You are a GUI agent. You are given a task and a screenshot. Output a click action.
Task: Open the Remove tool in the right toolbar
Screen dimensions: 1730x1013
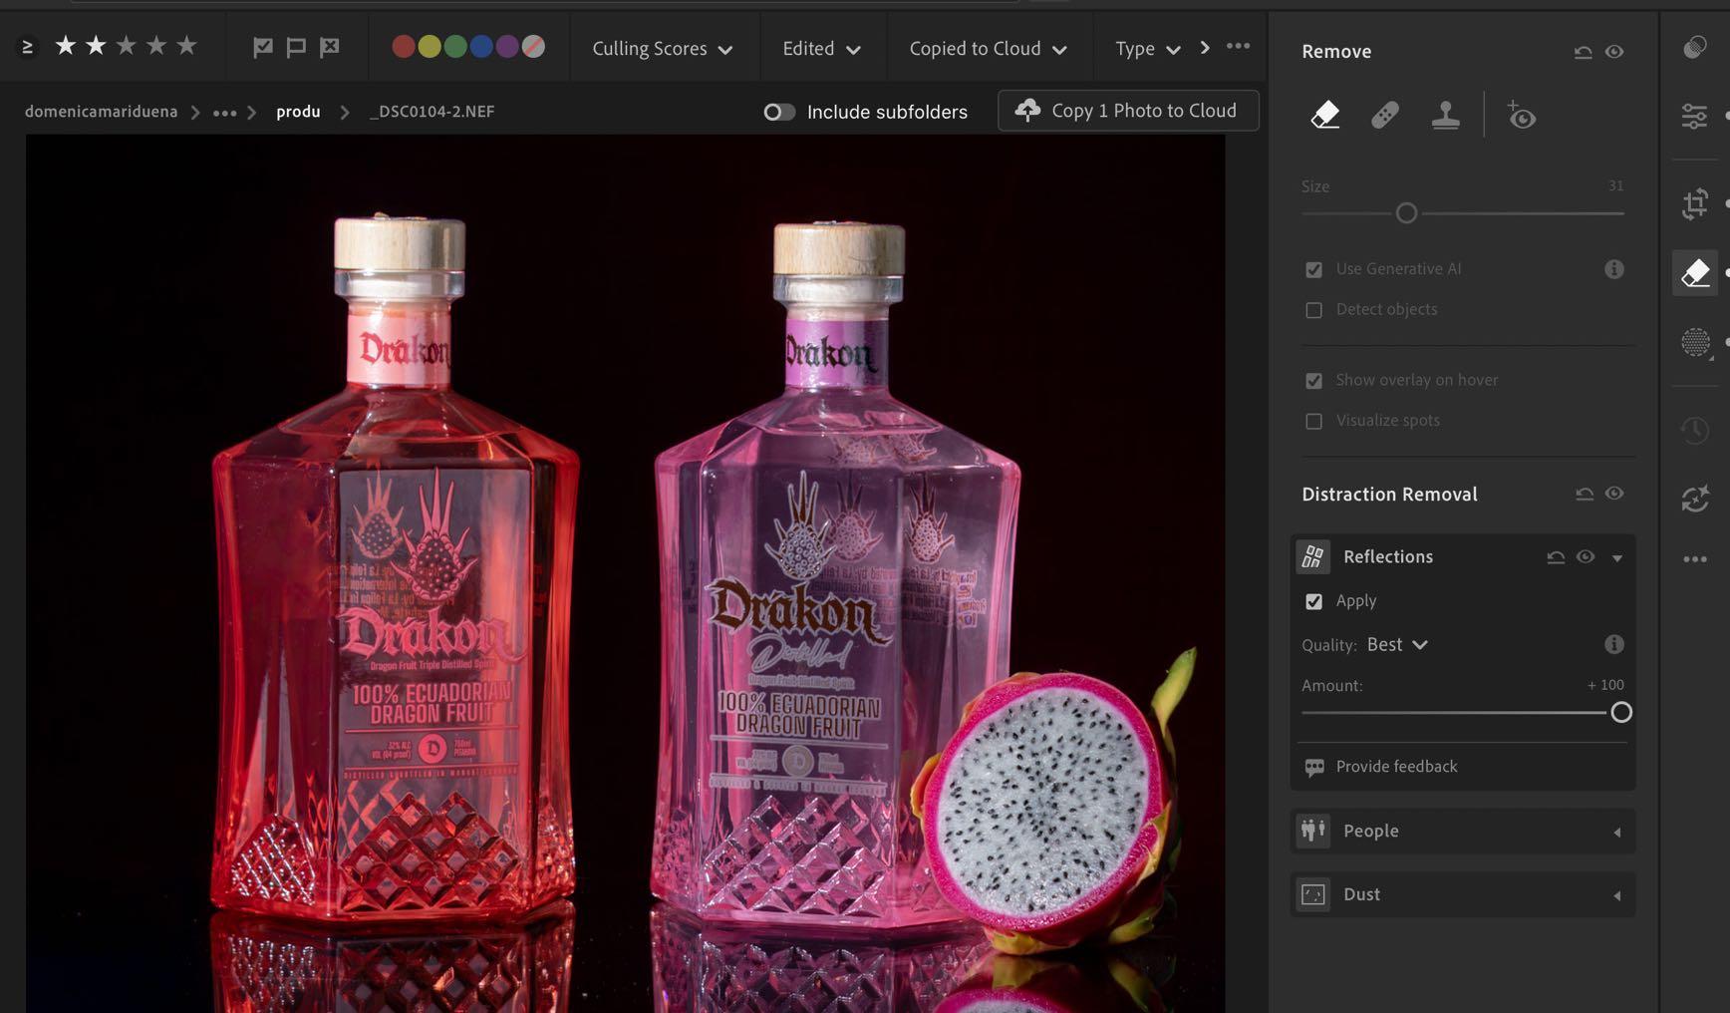1695,272
